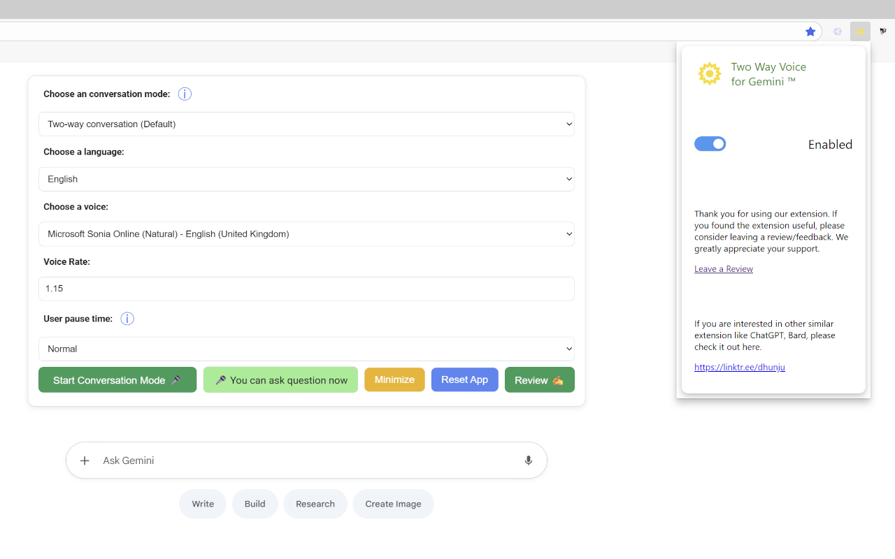Open the Leave a Review link
895x559 pixels.
(724, 269)
